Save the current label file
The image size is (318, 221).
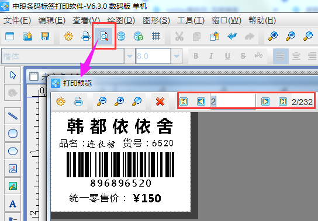click(45, 36)
